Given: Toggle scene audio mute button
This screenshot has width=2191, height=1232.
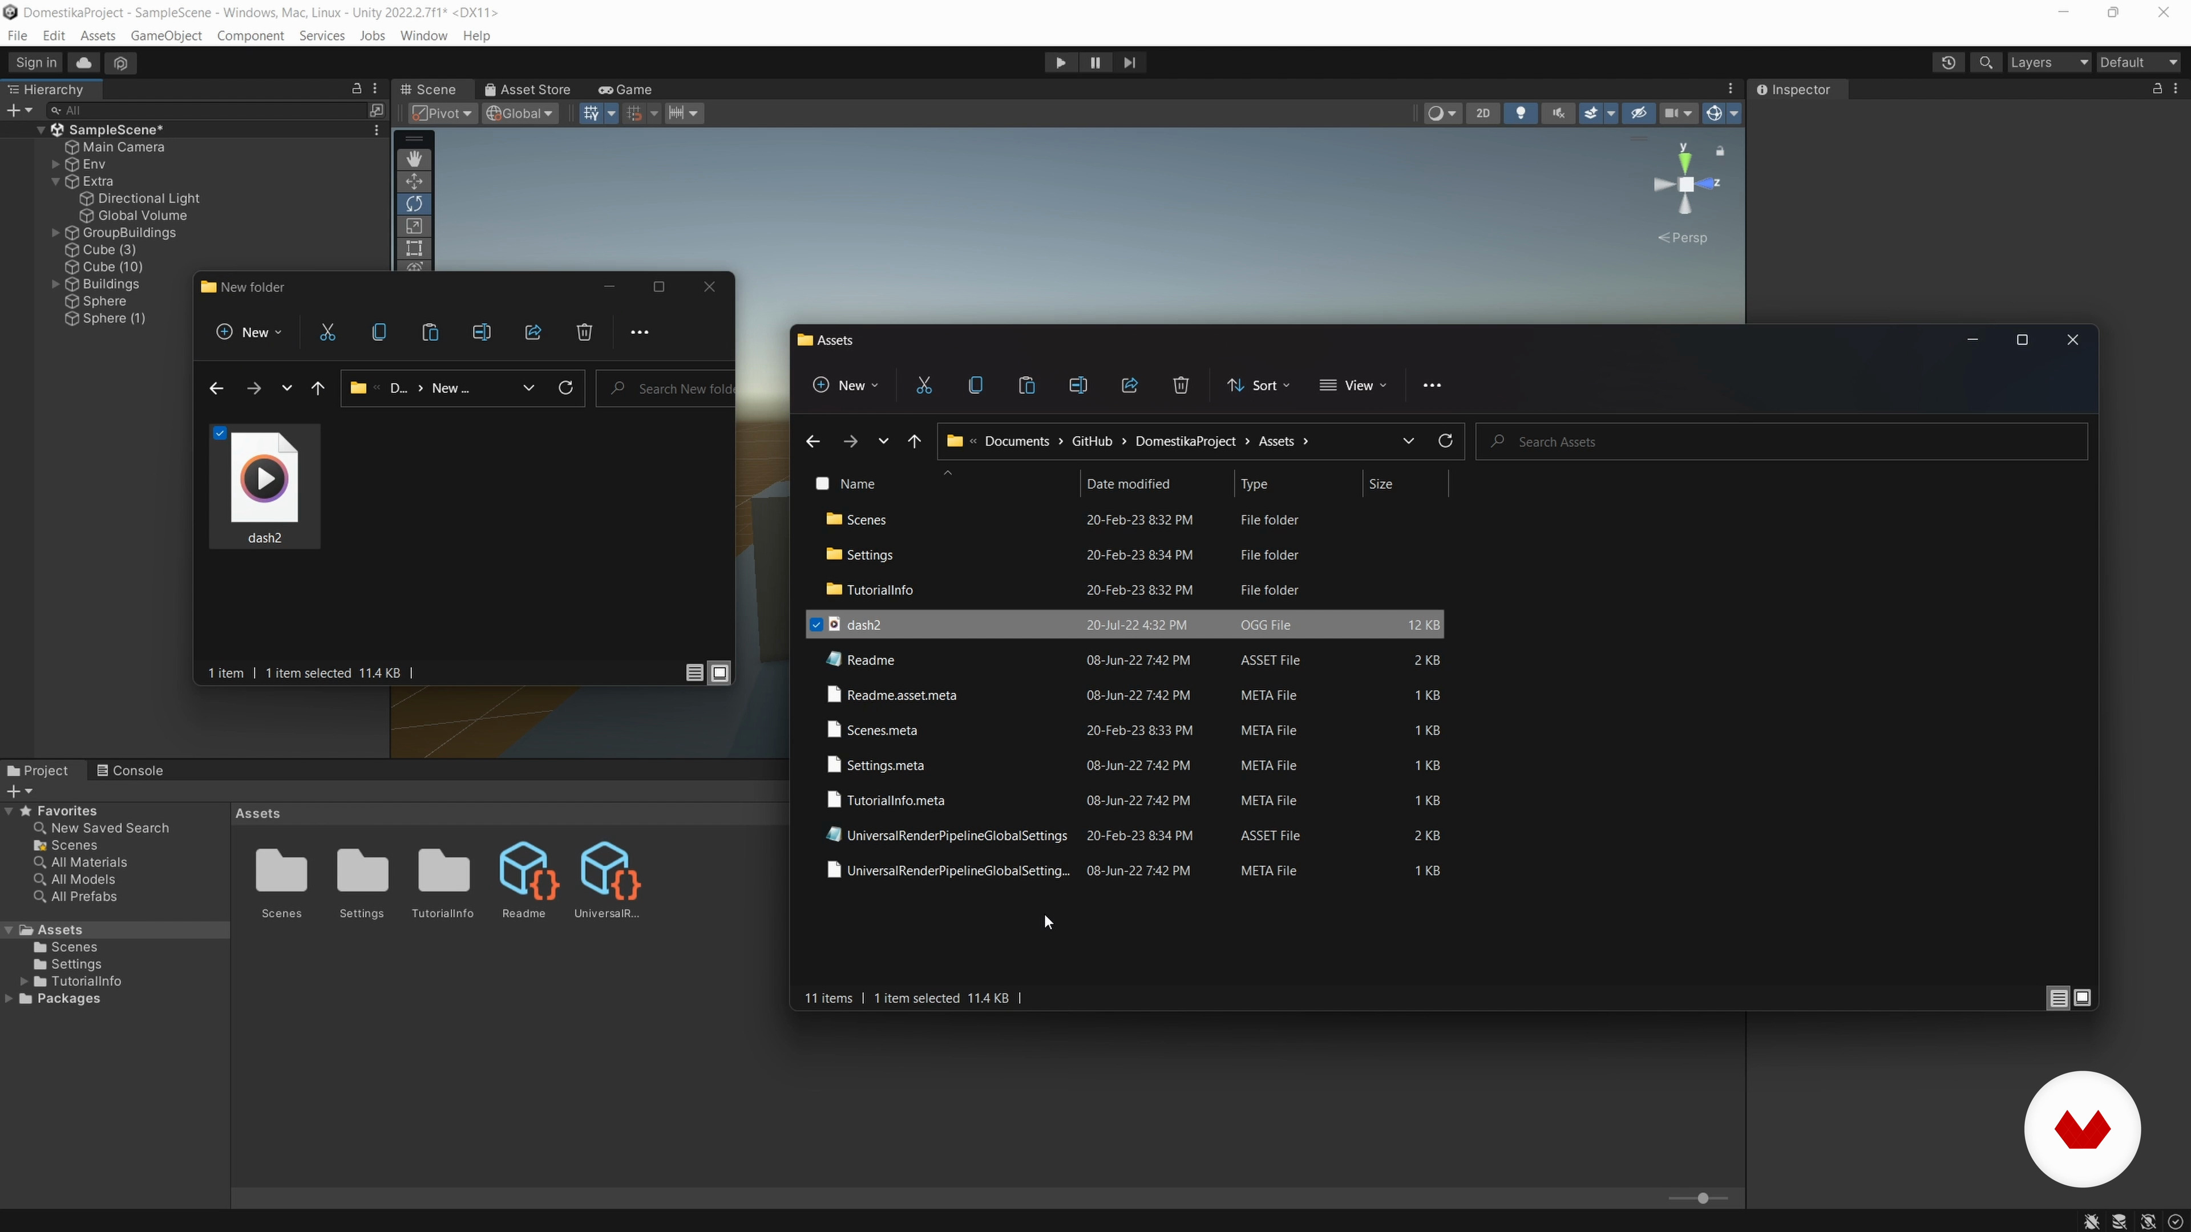Looking at the screenshot, I should click(x=1558, y=113).
